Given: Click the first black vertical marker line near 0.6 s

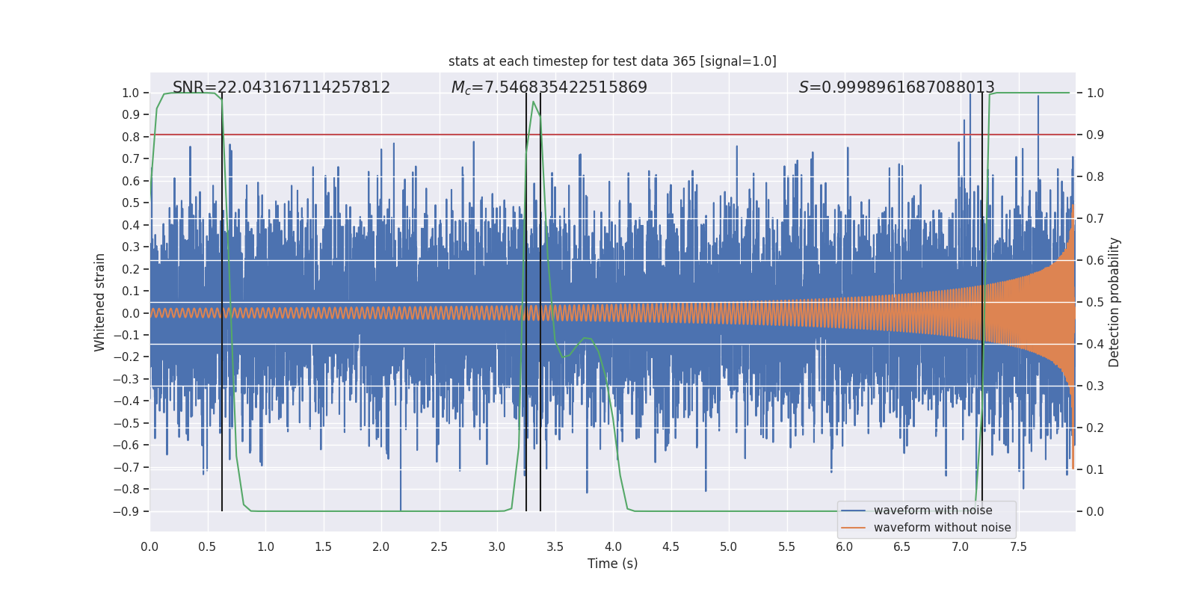Looking at the screenshot, I should tap(222, 302).
